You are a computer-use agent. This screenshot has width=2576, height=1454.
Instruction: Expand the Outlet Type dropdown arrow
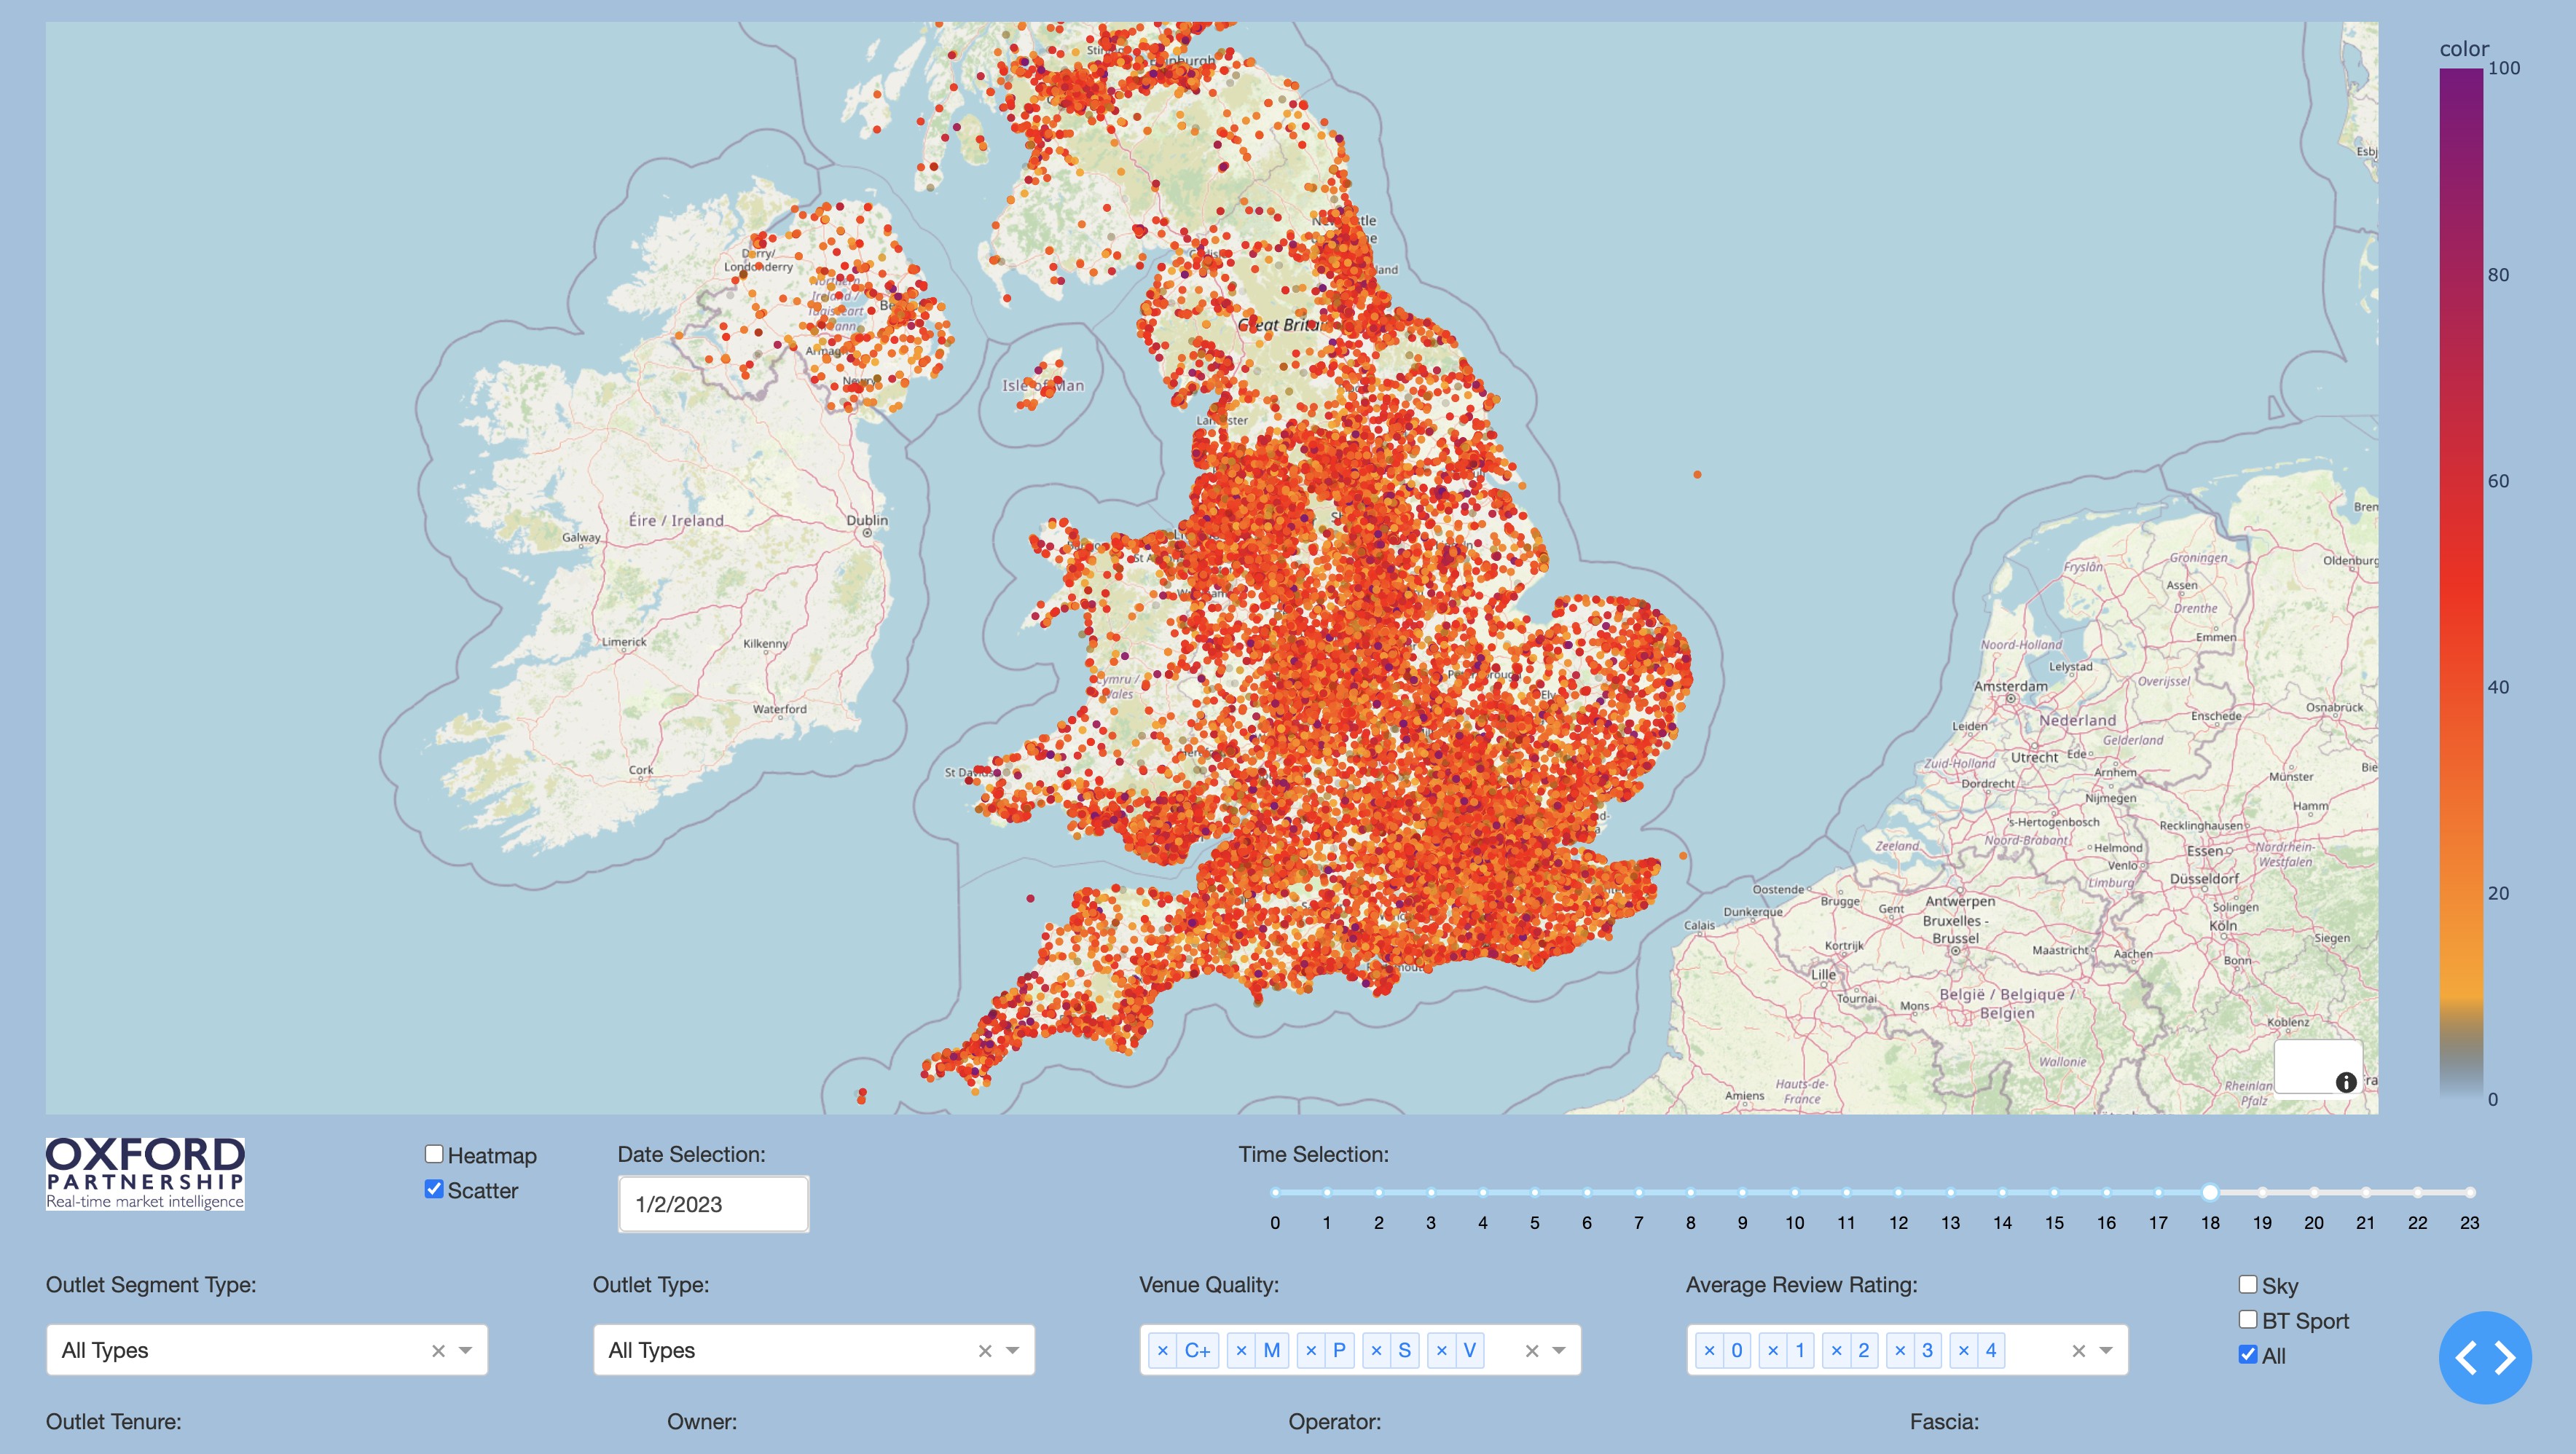(x=1013, y=1351)
